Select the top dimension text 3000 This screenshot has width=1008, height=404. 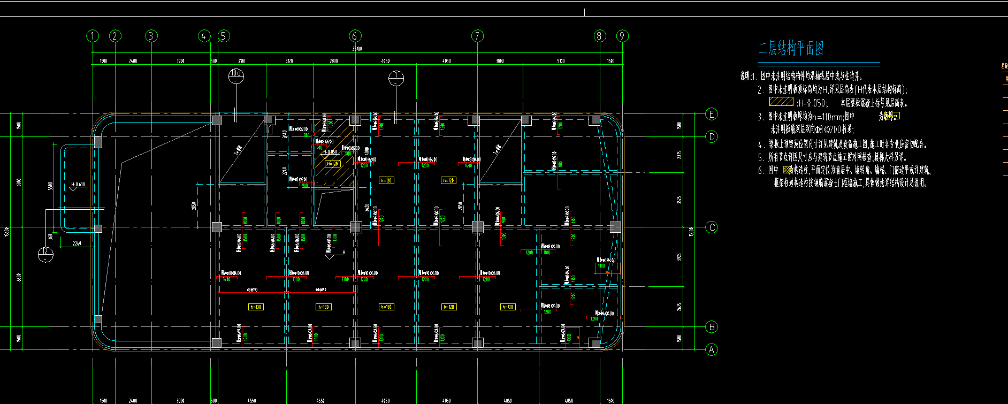click(x=499, y=61)
